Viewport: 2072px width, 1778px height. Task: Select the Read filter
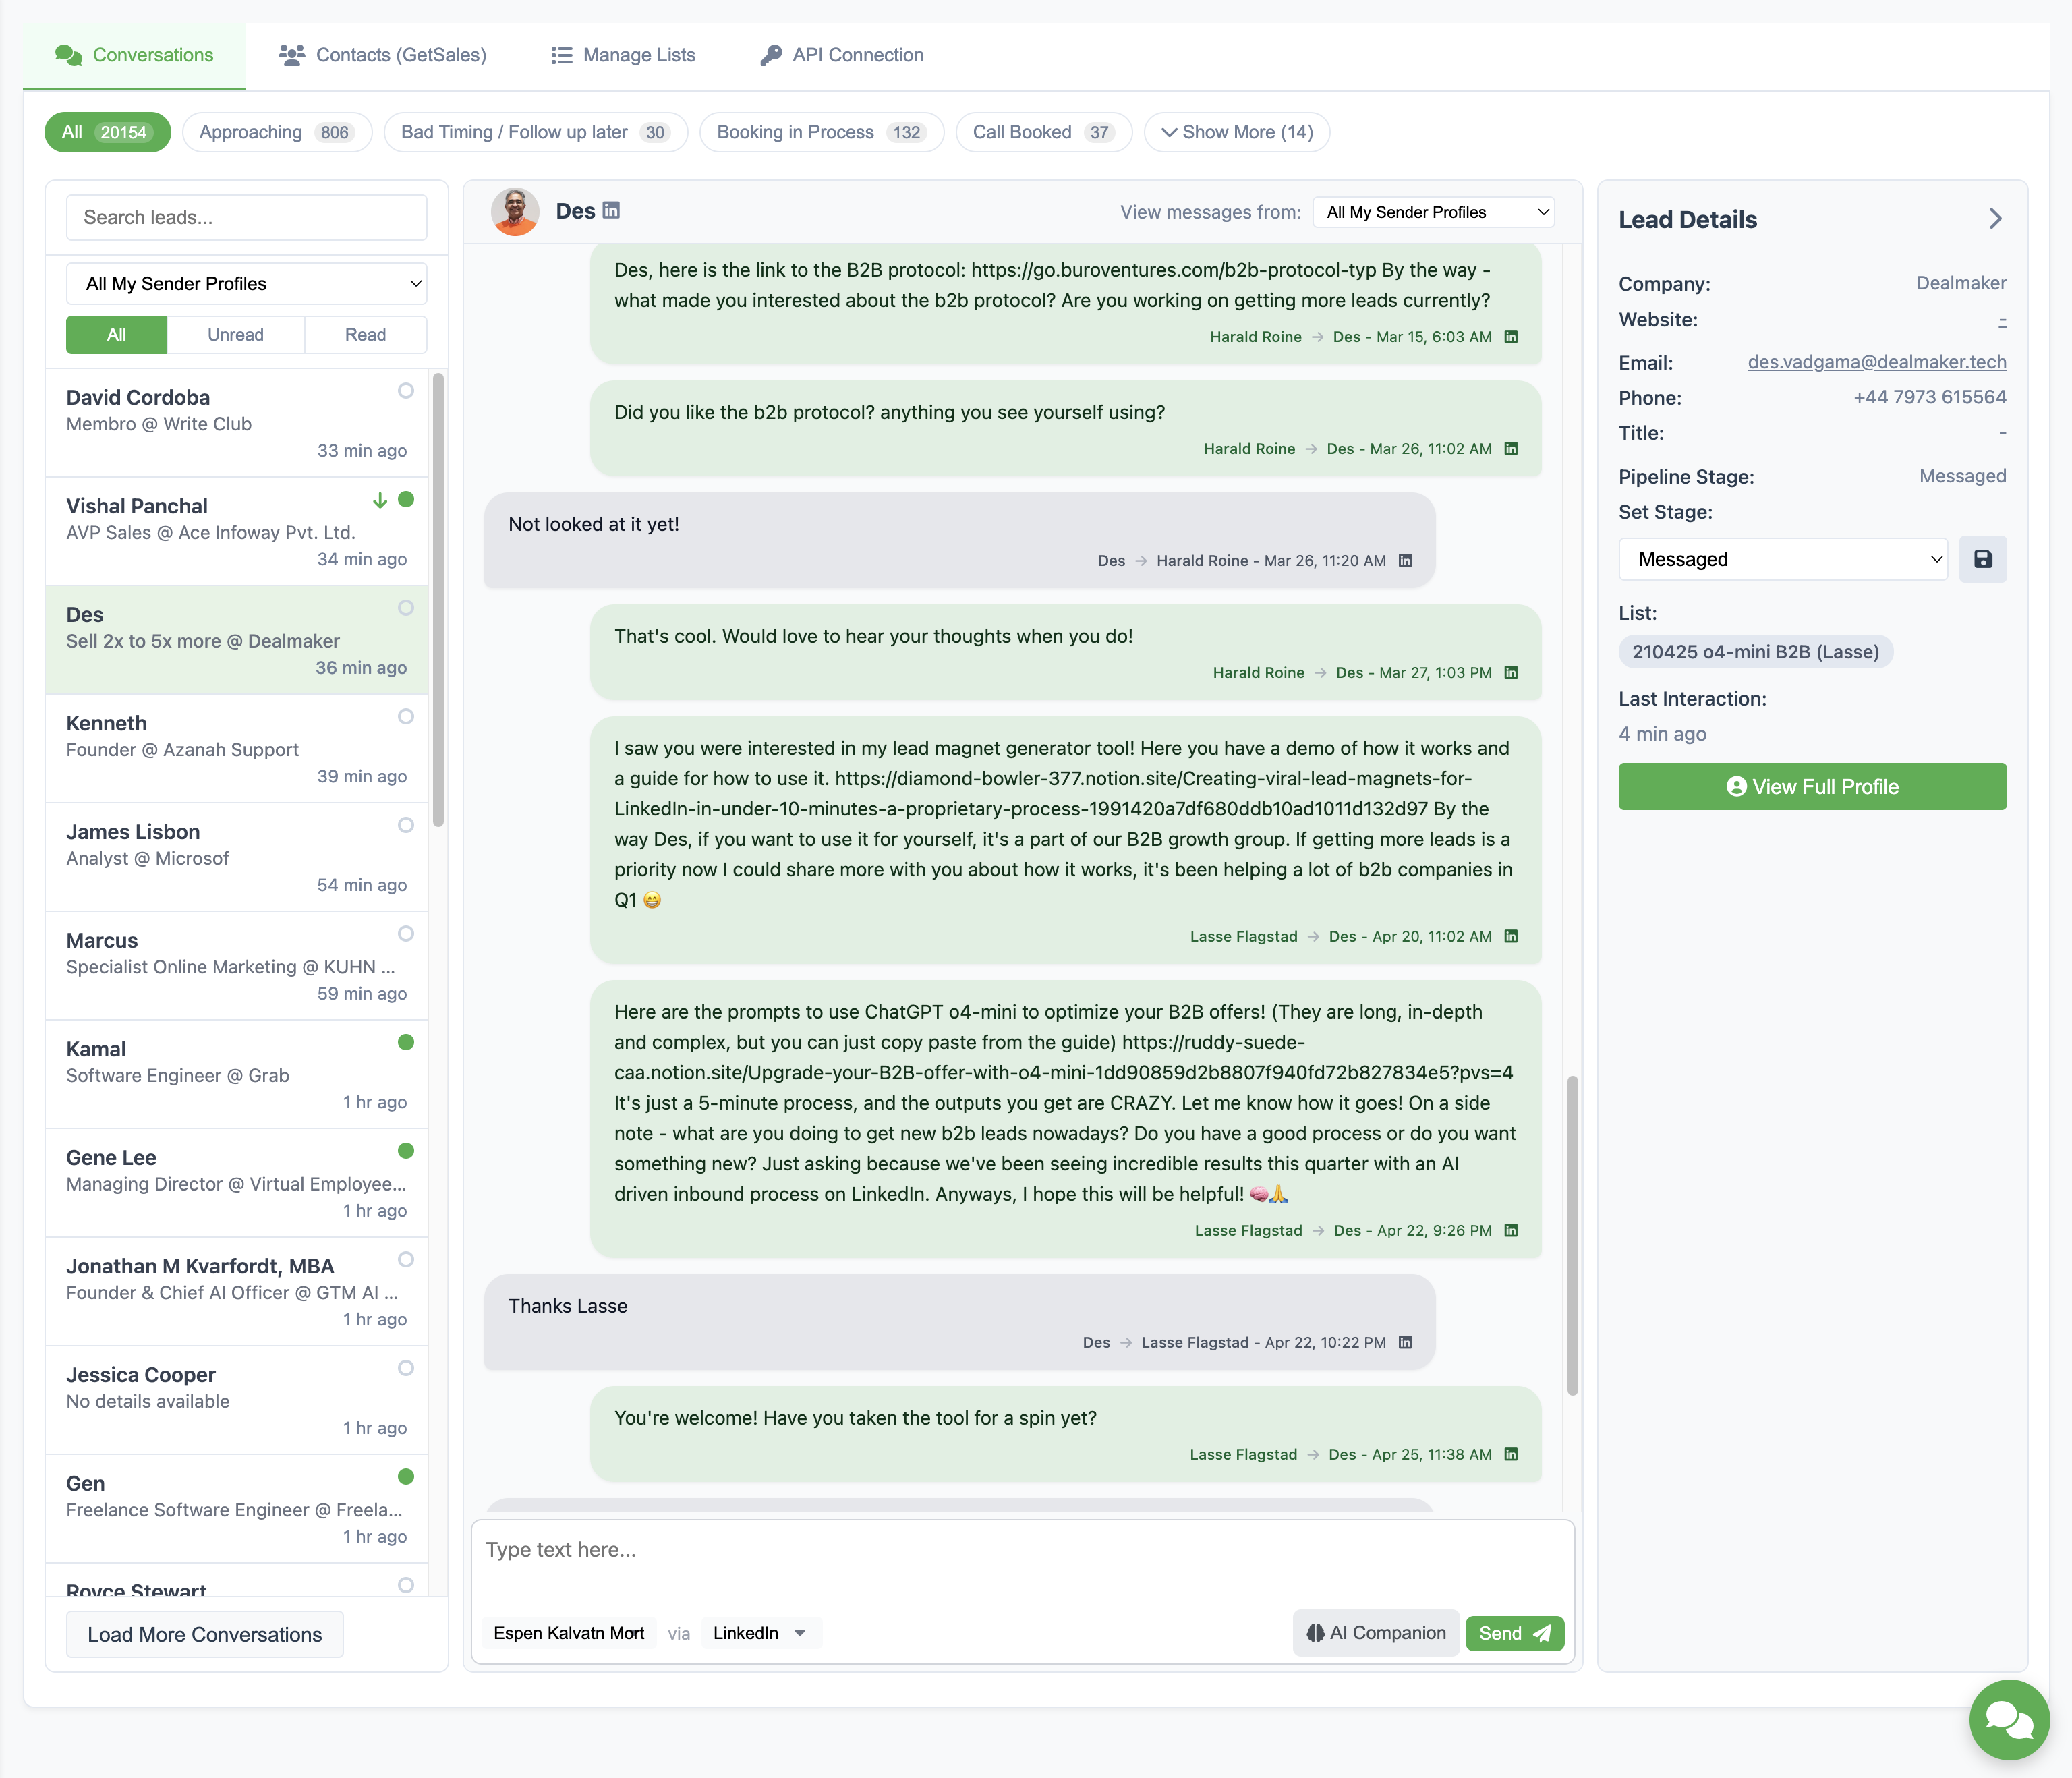coord(366,335)
